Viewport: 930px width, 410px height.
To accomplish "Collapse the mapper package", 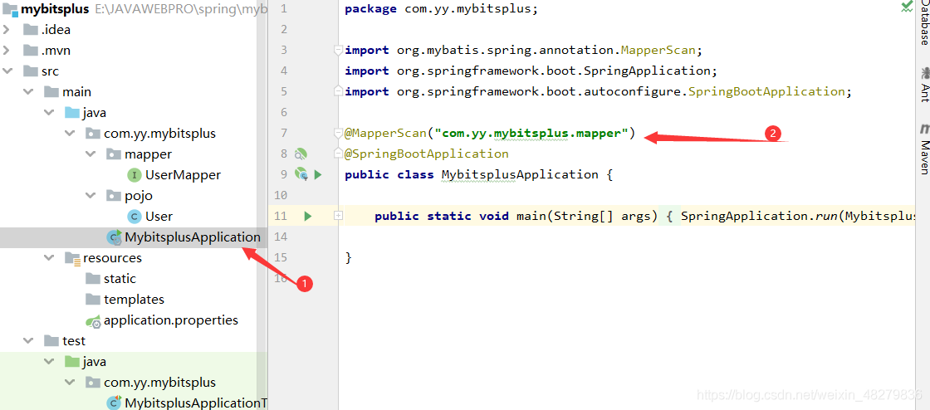I will [91, 154].
